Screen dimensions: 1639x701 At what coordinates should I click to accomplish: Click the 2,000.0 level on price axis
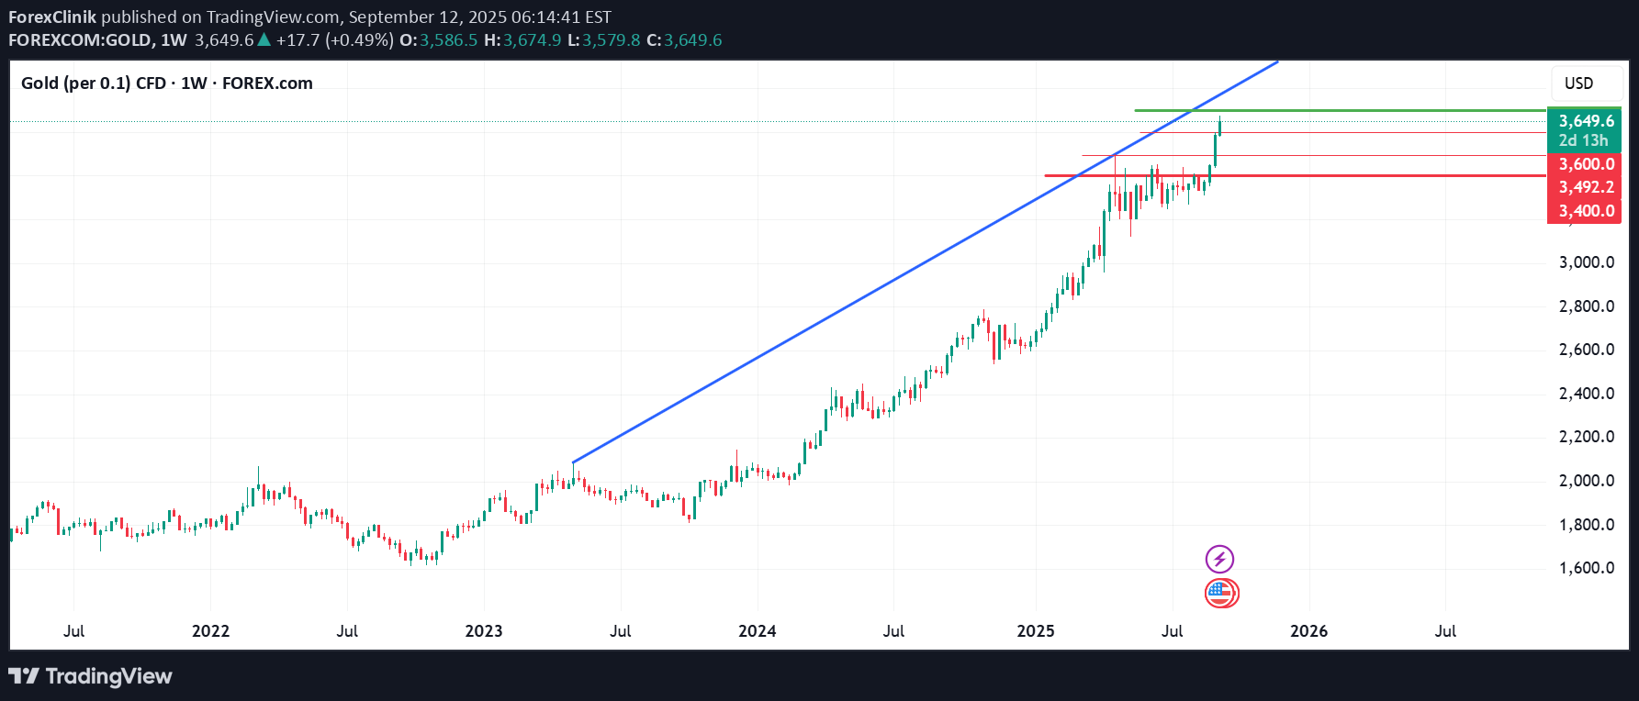point(1586,481)
